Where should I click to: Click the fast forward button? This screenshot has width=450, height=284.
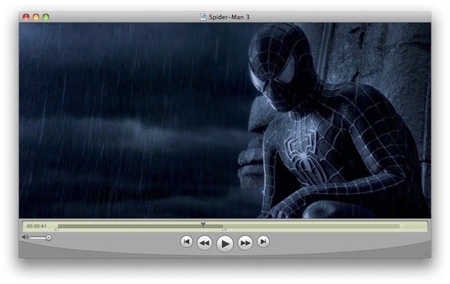pos(246,243)
